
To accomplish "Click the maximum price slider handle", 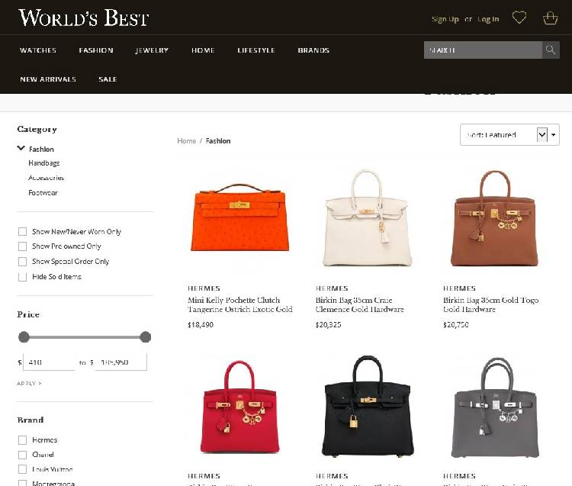I will click(145, 336).
